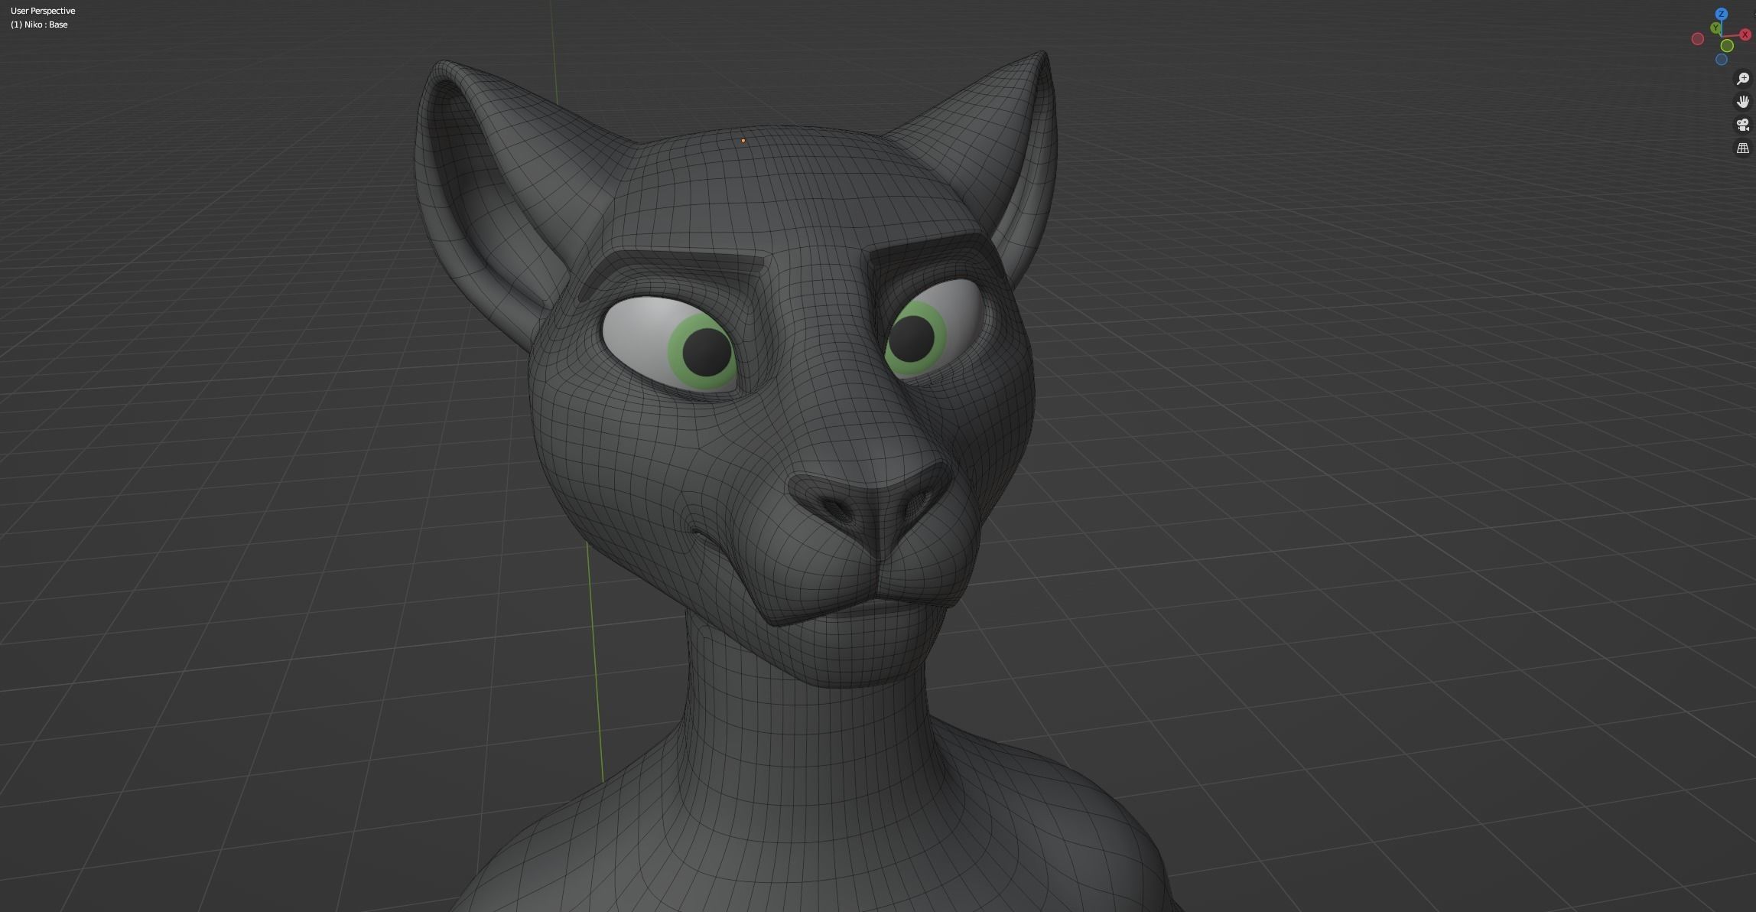The width and height of the screenshot is (1756, 912).
Task: Click the red X axis gizmo handle
Action: point(1745,34)
